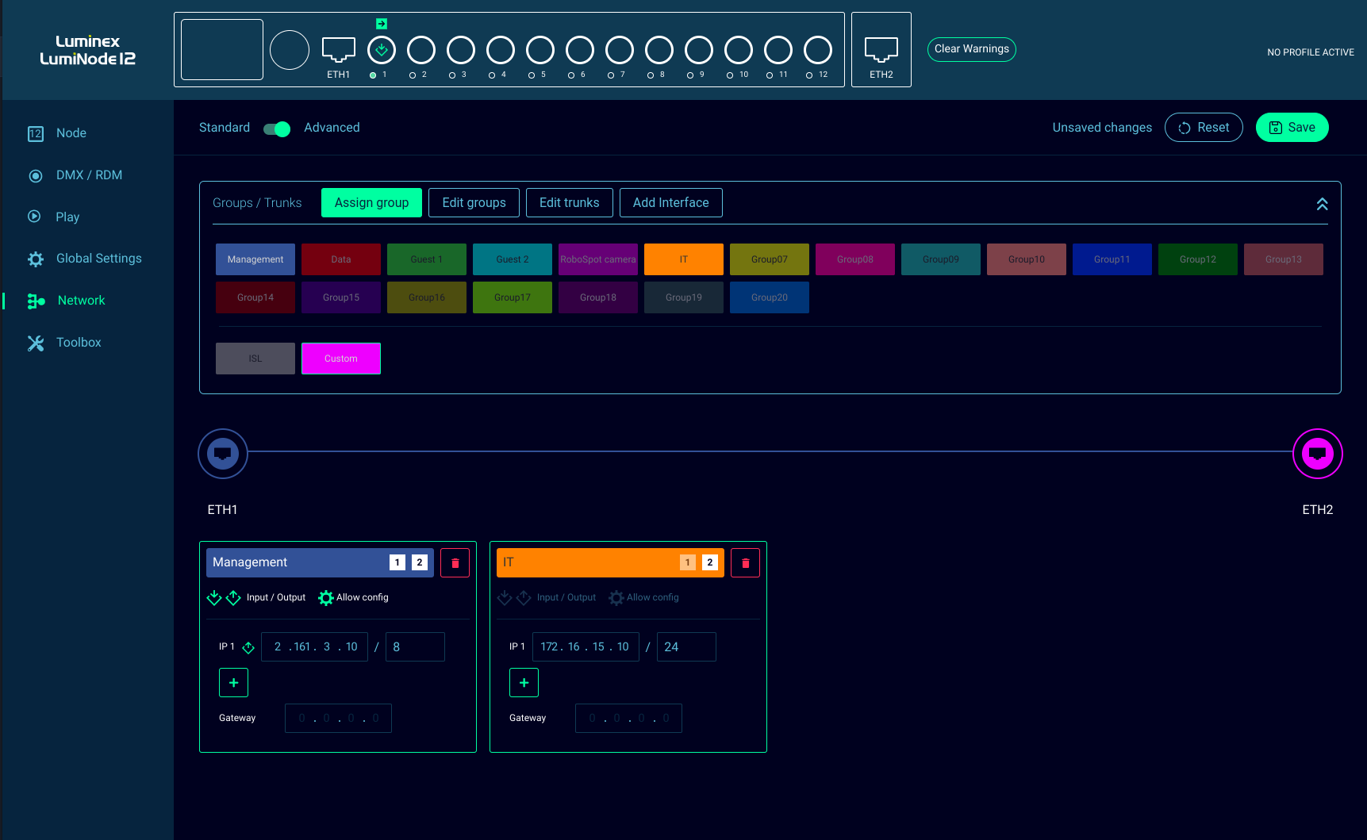Viewport: 1367px width, 840px height.
Task: Click the ETH1 port icon in header
Action: click(338, 49)
